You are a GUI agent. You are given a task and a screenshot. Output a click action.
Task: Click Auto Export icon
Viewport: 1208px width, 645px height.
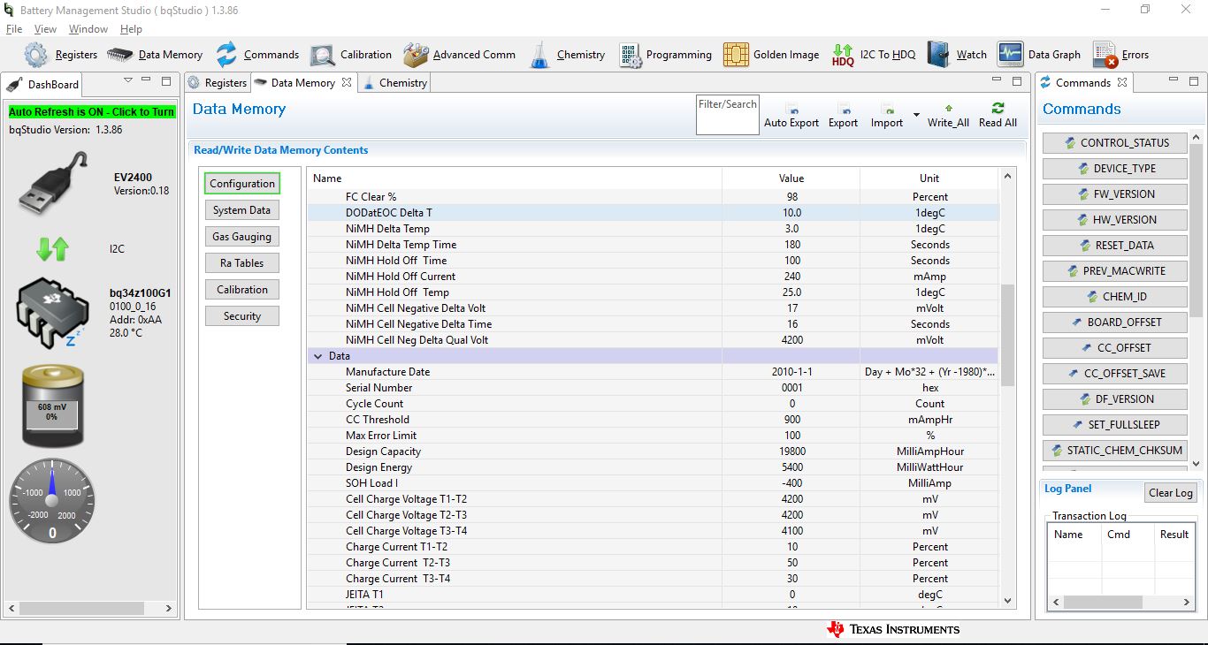[x=791, y=110]
